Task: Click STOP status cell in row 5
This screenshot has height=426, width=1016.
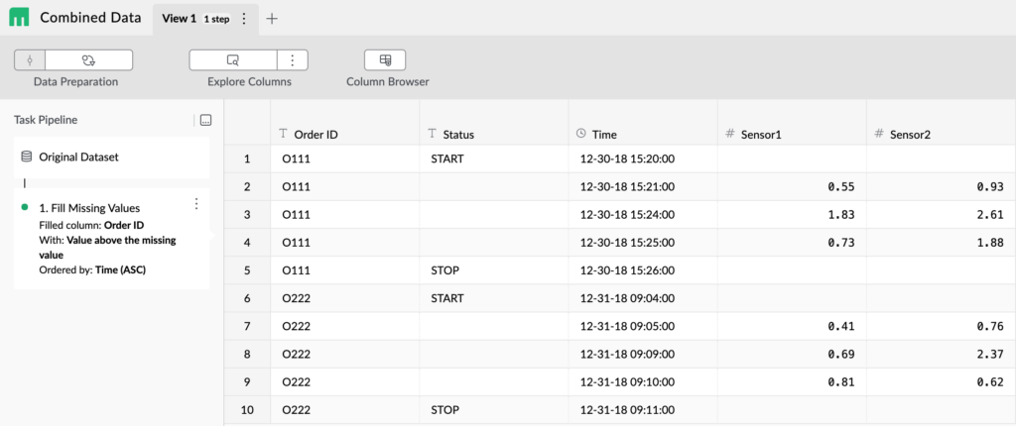Action: tap(494, 270)
